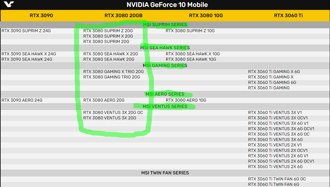Select the RTX 3060 Ti GAMING X row

pos(271,77)
